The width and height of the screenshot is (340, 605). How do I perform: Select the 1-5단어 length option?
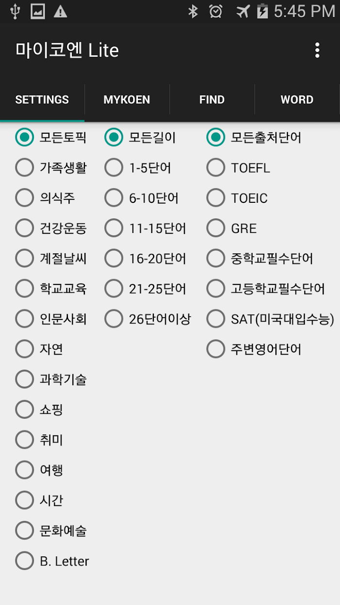(138, 168)
